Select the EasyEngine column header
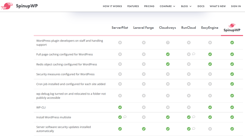 pos(210,28)
